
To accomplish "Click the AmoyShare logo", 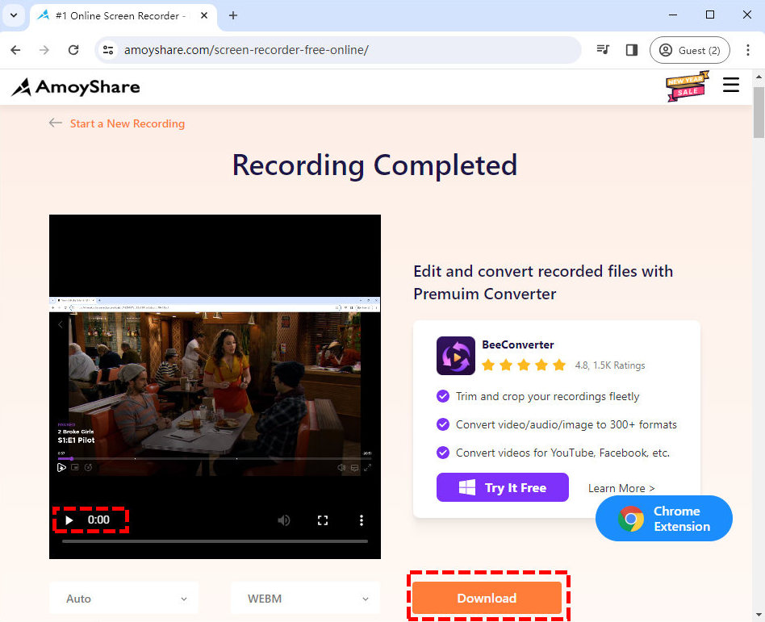I will pos(76,87).
